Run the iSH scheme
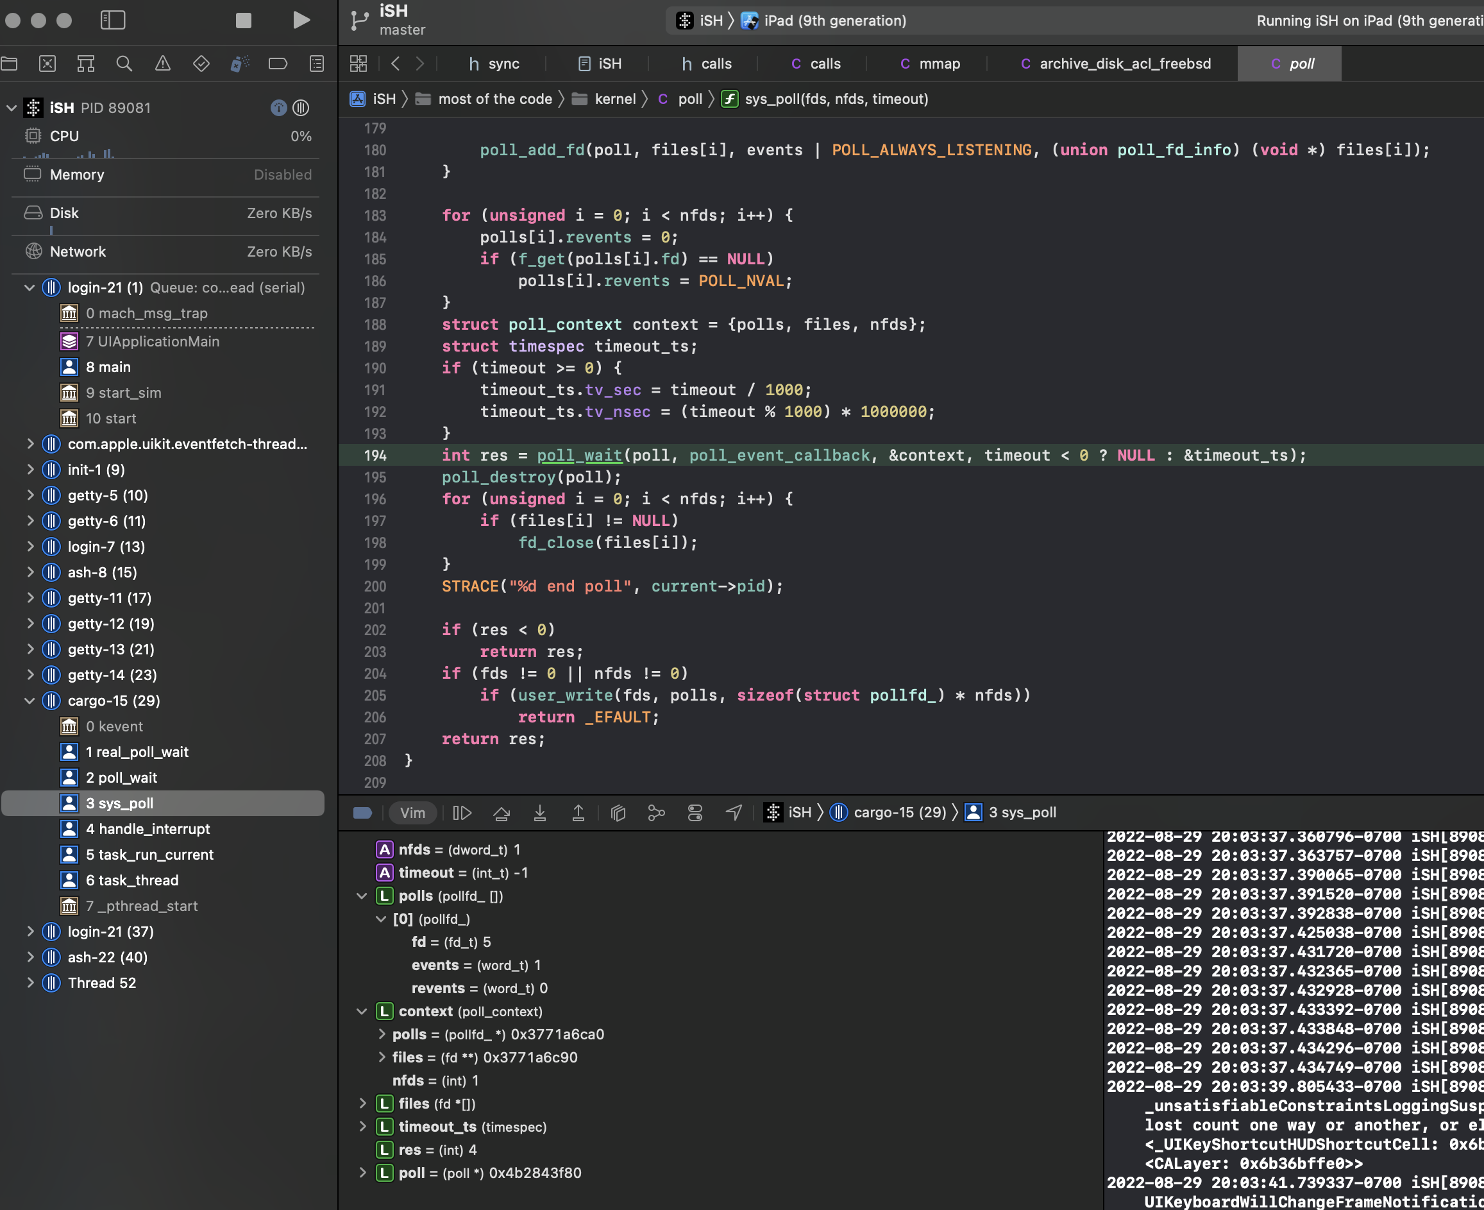The image size is (1484, 1210). point(301,21)
